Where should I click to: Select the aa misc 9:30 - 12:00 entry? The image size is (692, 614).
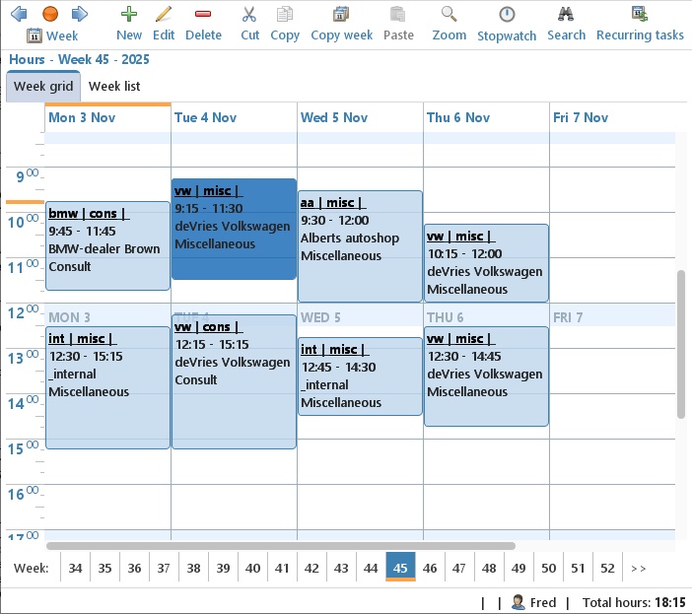[360, 246]
